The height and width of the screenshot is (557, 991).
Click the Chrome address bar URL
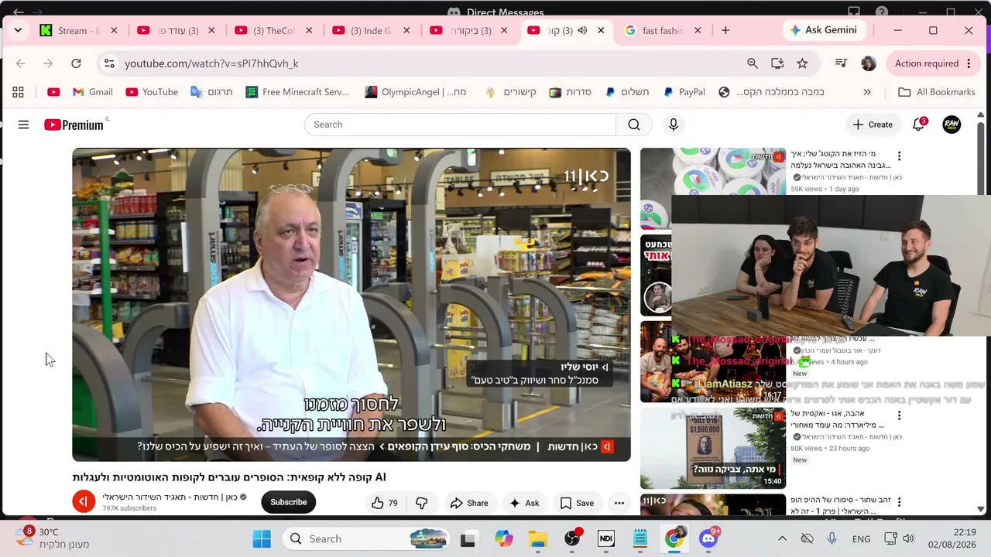pos(211,63)
